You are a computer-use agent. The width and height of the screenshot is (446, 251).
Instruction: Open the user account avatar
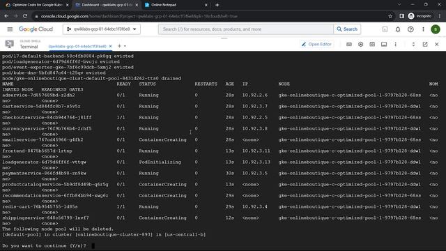(435, 29)
